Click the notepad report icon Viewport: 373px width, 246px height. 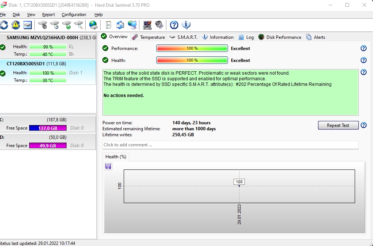pyautogui.click(x=108, y=25)
